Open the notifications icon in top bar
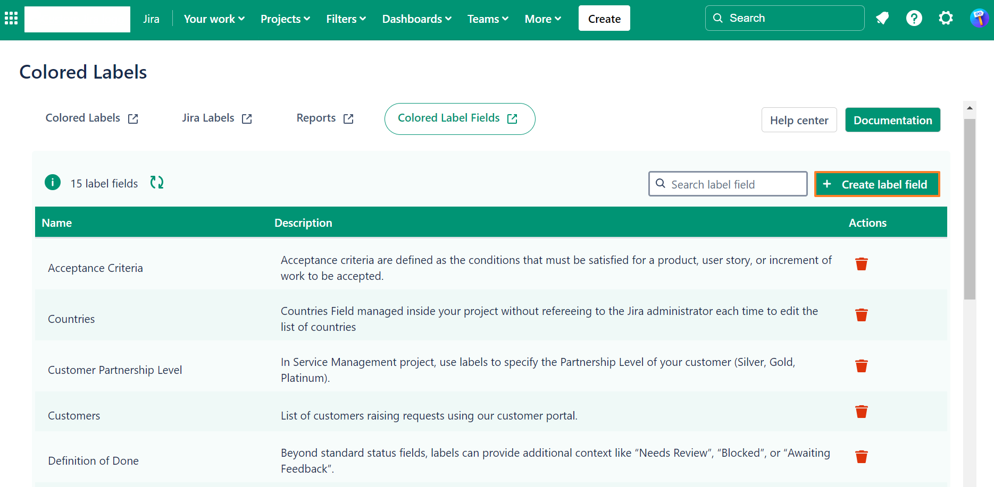 tap(882, 19)
